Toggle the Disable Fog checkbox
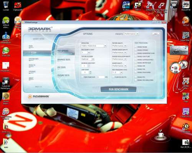The image size is (192, 153). point(136,69)
